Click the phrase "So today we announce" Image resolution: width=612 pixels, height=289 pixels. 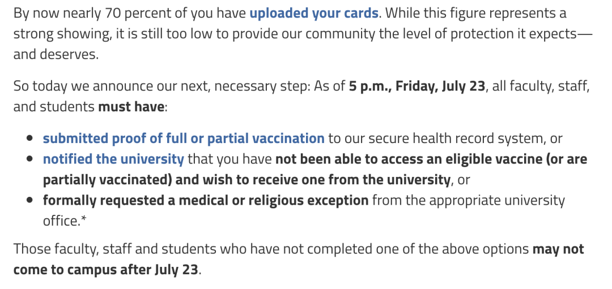click(72, 87)
